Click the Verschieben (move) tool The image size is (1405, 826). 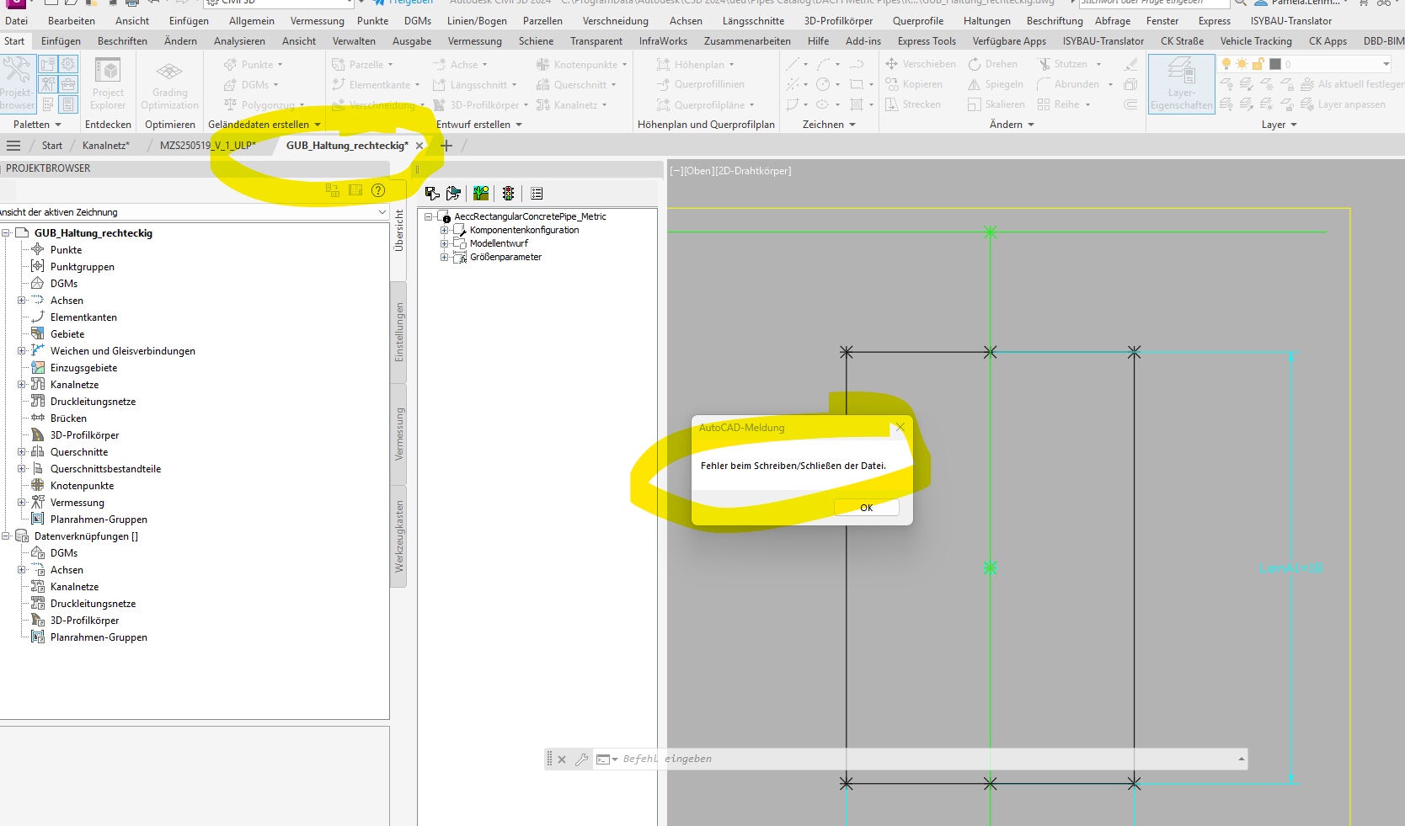(x=921, y=64)
